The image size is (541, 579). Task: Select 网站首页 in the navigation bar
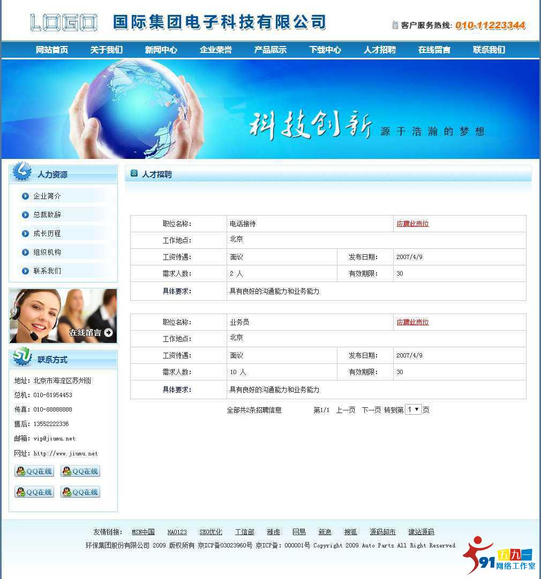coord(51,49)
